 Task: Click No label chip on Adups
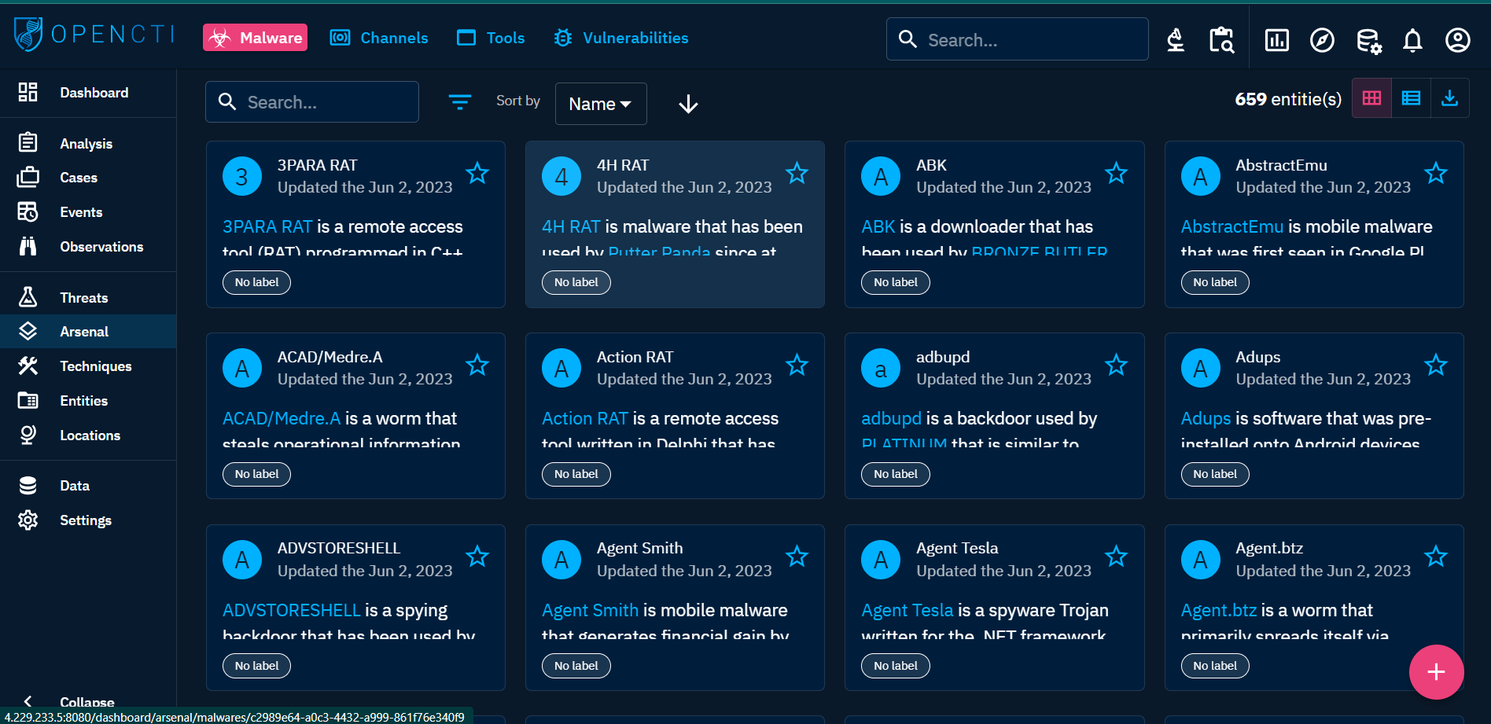pos(1215,474)
